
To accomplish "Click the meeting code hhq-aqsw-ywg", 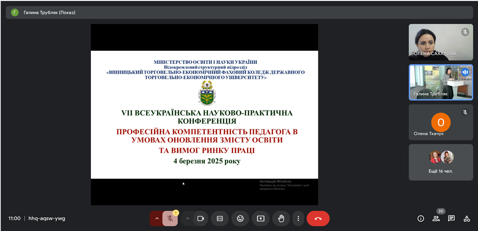I will pos(46,219).
